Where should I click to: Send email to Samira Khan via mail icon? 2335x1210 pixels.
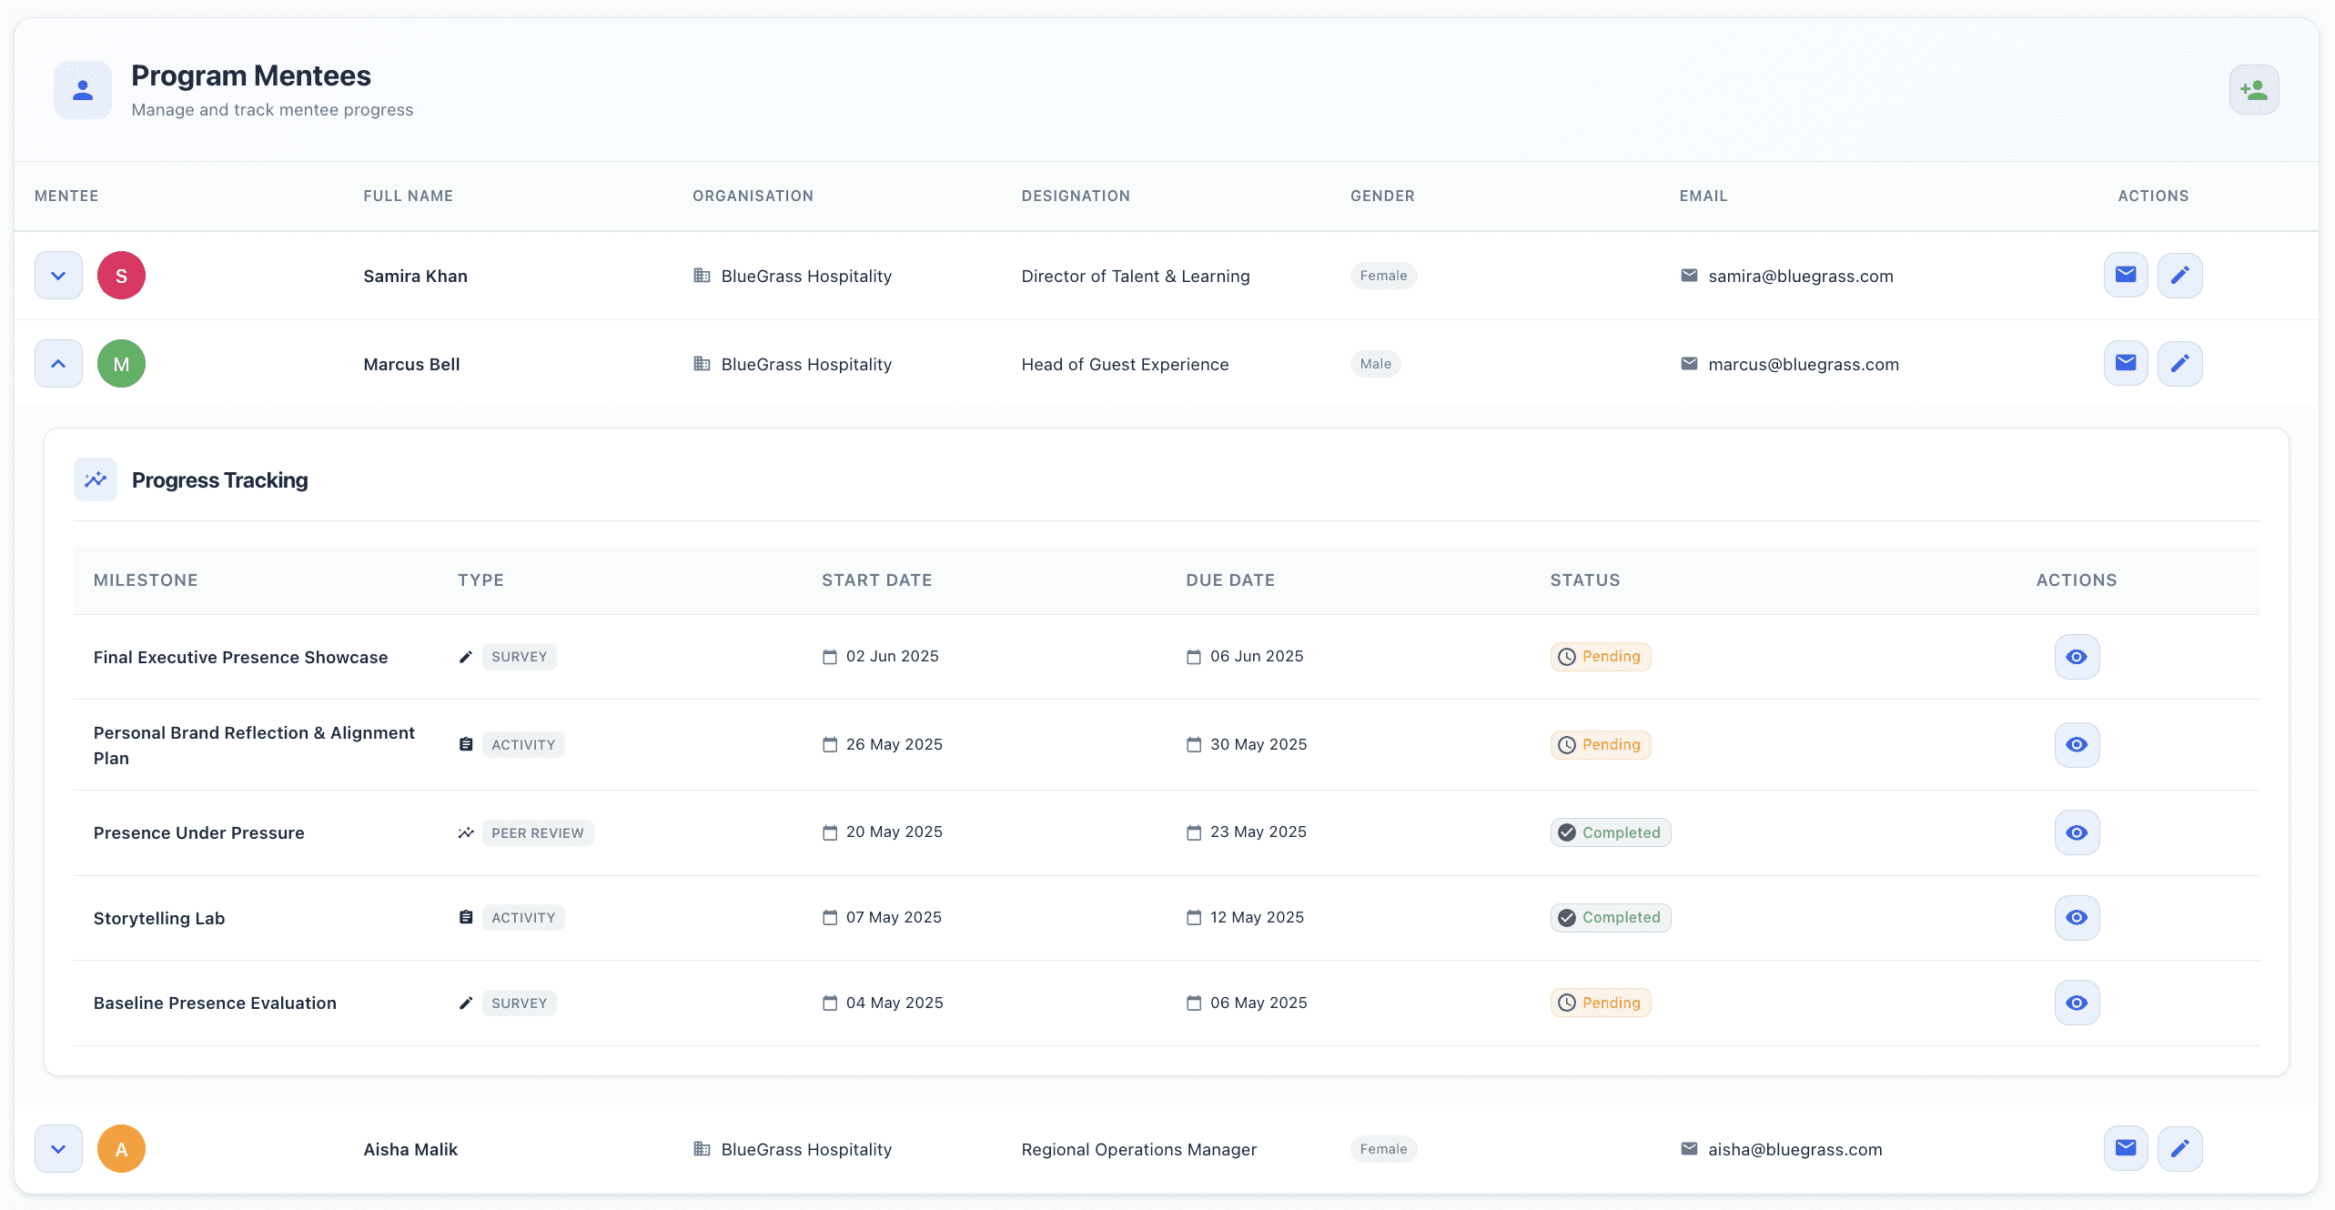coord(2126,275)
